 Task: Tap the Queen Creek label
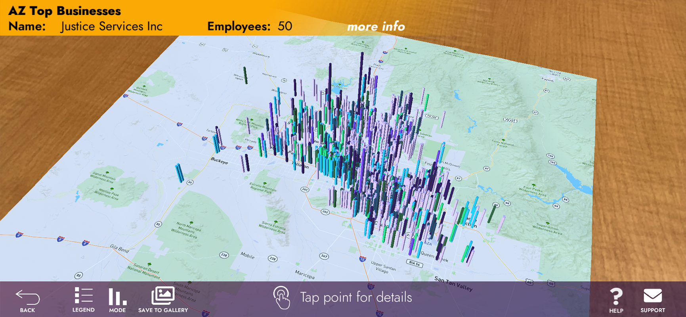434,256
